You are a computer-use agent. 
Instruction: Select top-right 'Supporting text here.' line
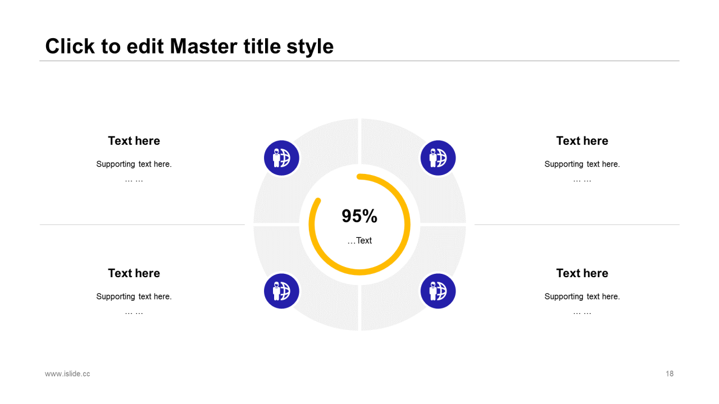pos(582,164)
